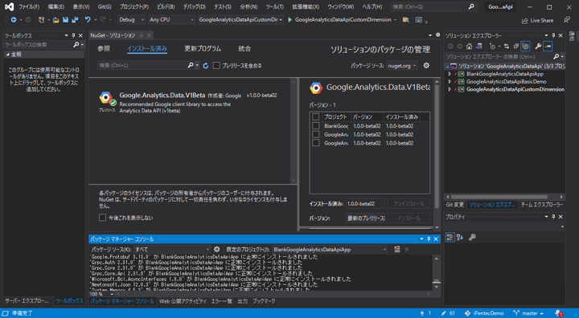Open the Any CPU platform dropdown
Screen dimensions: 579x318
tap(171, 20)
